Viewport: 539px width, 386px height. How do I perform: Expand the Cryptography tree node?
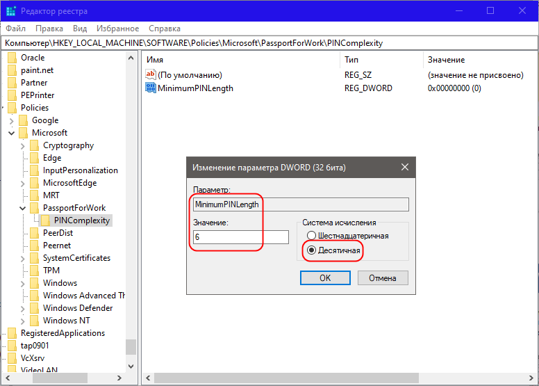23,145
